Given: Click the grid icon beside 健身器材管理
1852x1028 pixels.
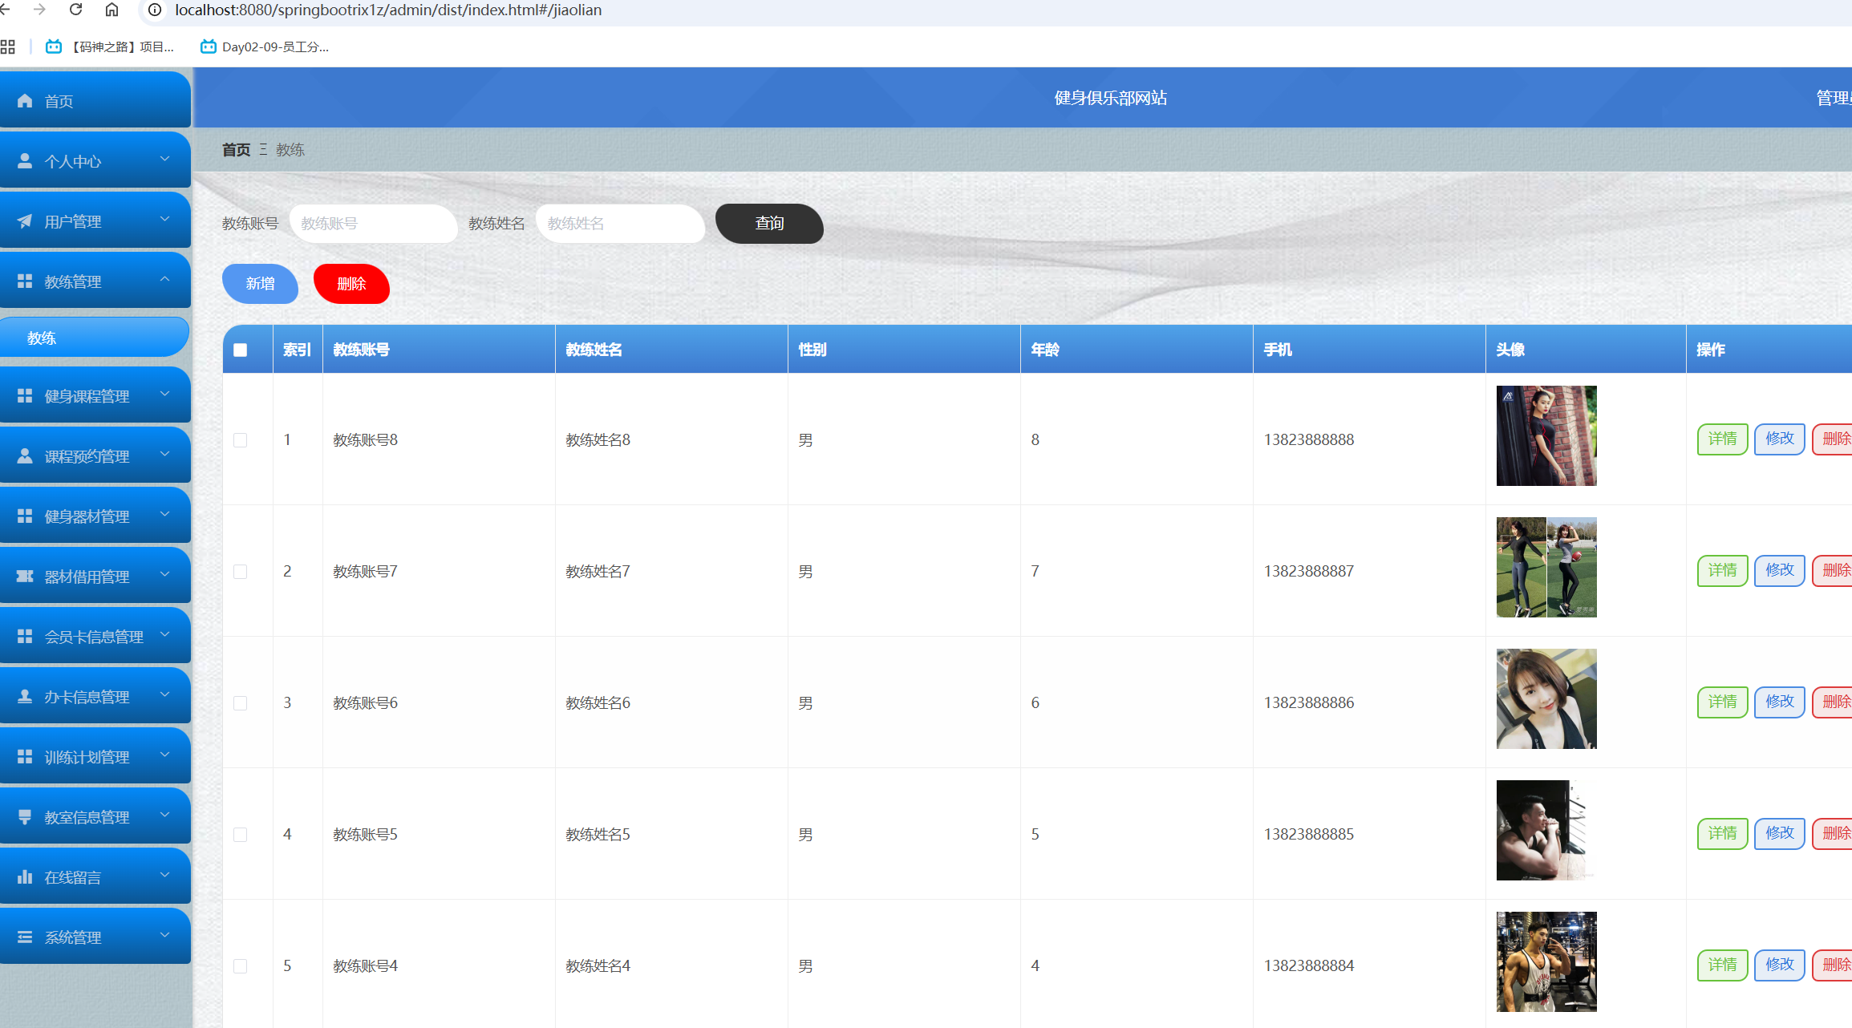Looking at the screenshot, I should (25, 516).
